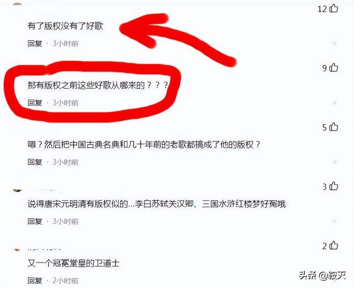Like the comment with 2 likes
The image size is (354, 288).
(334, 245)
